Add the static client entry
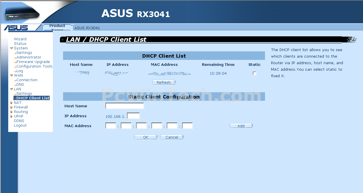The height and width of the screenshot is (193, 363). coord(241,126)
